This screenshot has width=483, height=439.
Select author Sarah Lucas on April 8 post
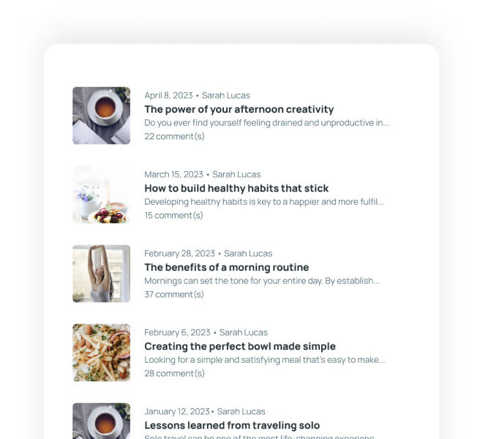click(x=226, y=96)
